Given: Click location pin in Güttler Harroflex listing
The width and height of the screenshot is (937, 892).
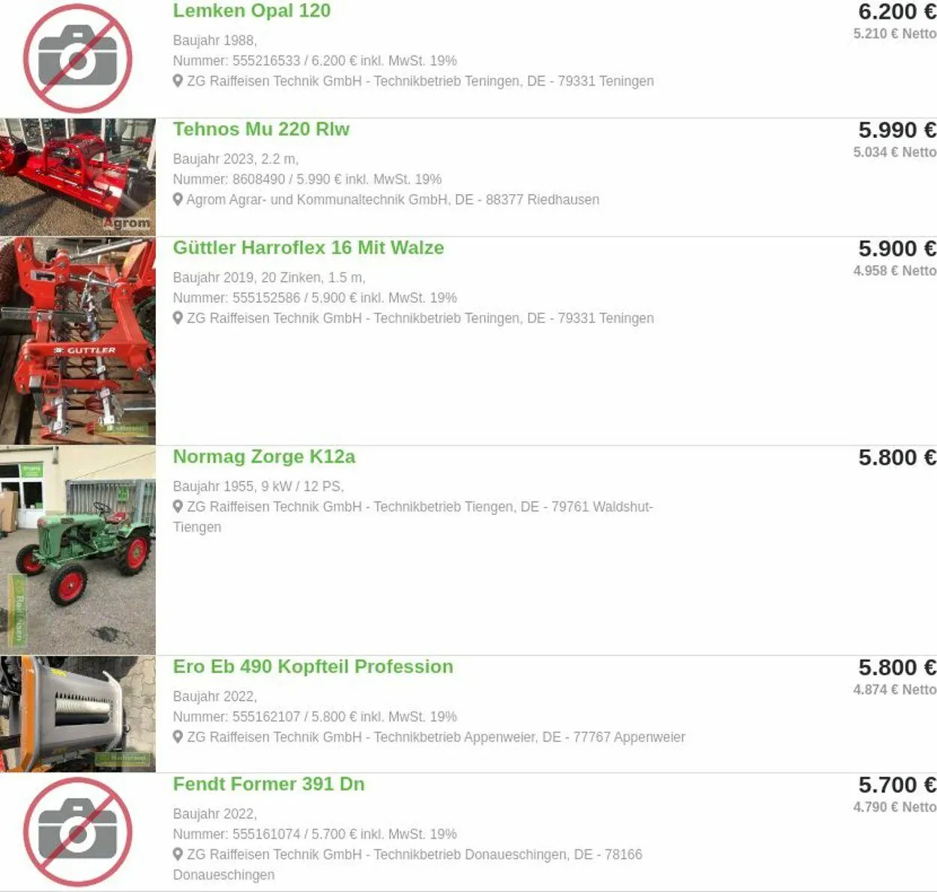Looking at the screenshot, I should pyautogui.click(x=178, y=318).
